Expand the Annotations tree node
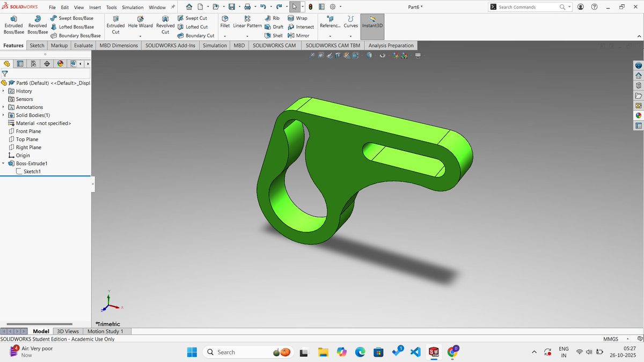 (x=3, y=107)
